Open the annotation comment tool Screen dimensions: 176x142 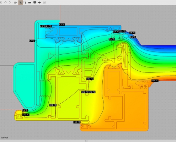click(35, 2)
